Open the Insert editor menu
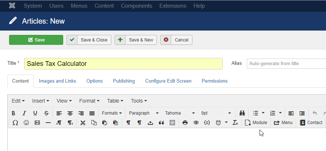Screen dimensions: 326x151 click(x=41, y=101)
